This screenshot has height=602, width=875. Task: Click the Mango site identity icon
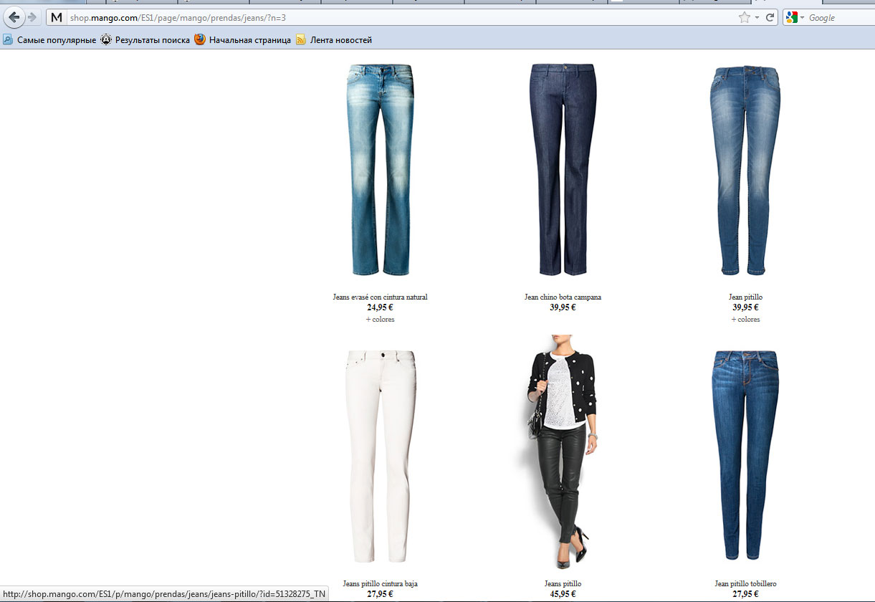coord(57,17)
